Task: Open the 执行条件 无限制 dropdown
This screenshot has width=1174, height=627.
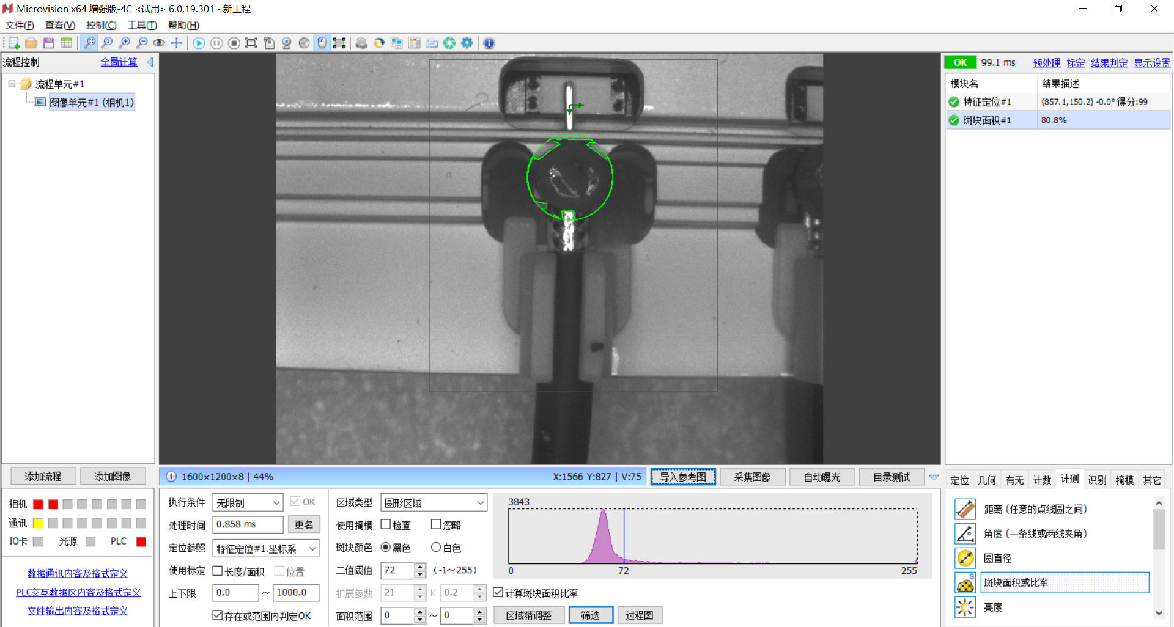Action: coord(248,502)
